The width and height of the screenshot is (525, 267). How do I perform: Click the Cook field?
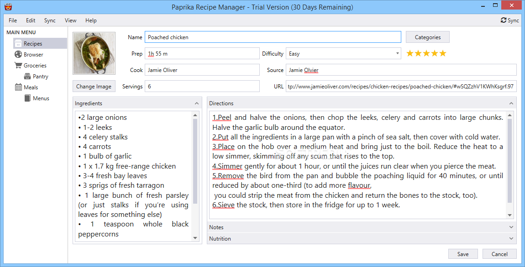202,70
